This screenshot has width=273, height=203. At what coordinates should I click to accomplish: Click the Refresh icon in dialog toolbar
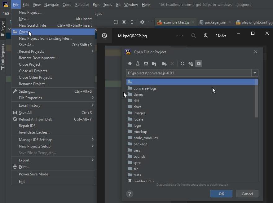pos(183,64)
